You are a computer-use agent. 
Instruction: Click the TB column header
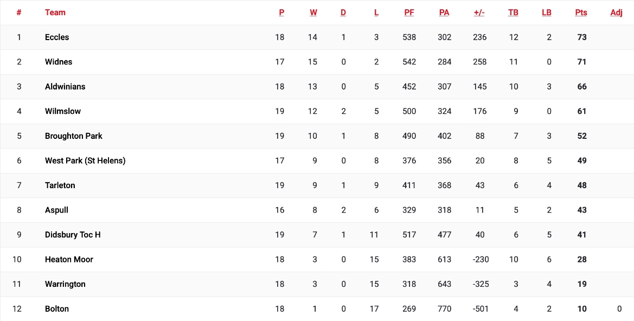coord(513,12)
